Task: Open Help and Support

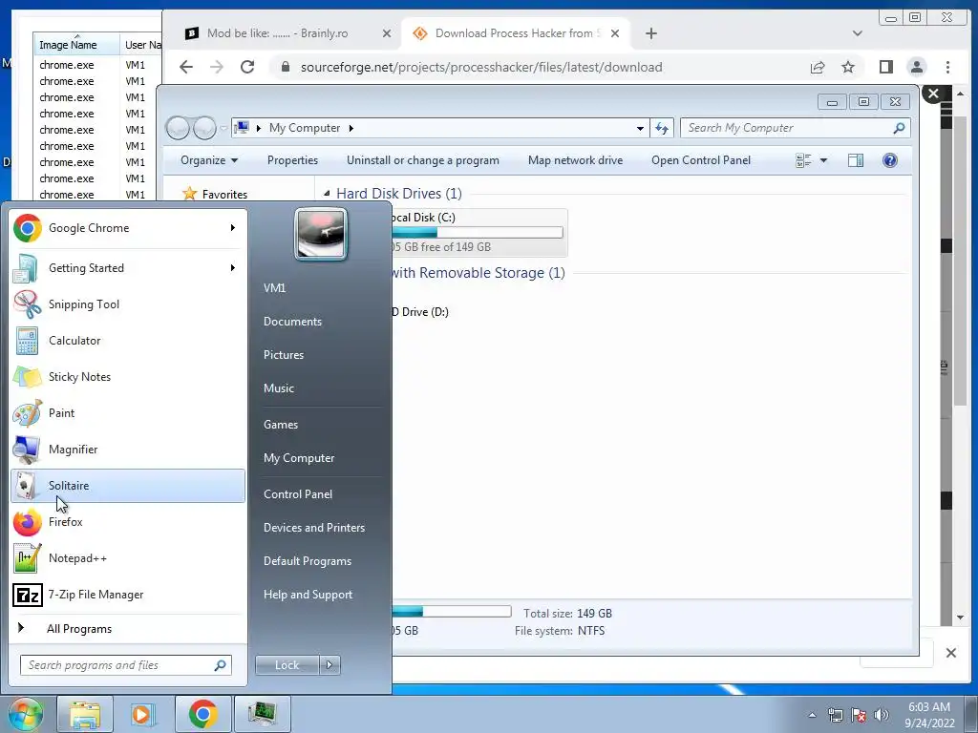Action: (308, 595)
